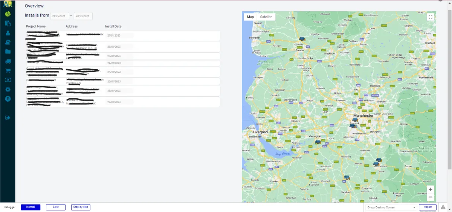Switch map to Satellite view

click(266, 17)
